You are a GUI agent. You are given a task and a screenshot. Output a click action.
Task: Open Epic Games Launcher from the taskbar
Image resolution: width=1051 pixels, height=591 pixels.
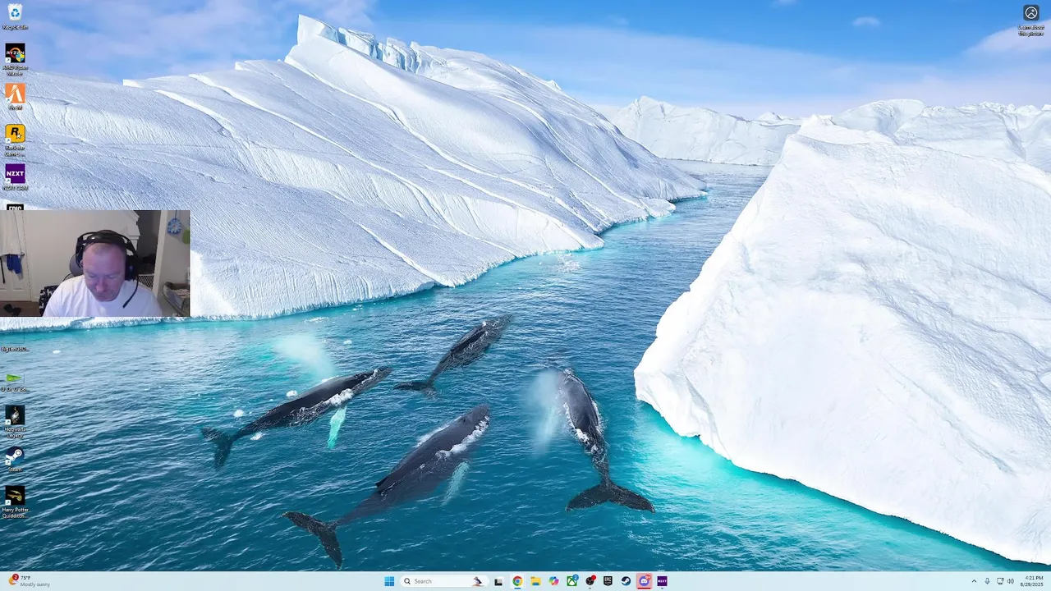coord(608,581)
